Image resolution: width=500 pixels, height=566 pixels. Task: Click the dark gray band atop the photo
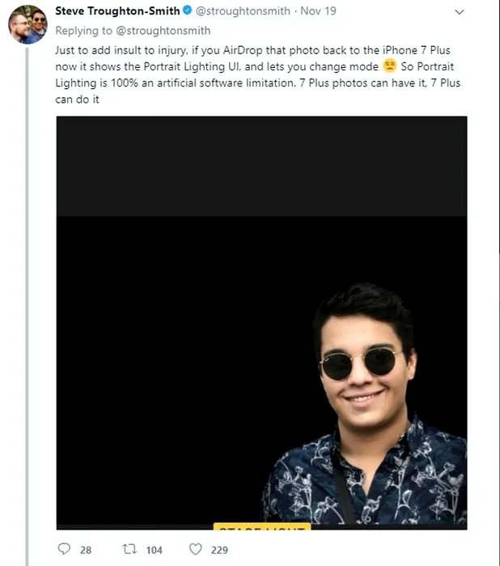261,166
